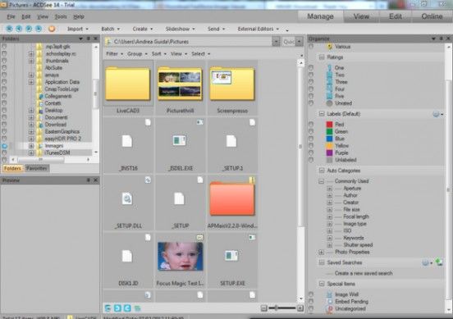Screen dimensions: 453x319
Task: Switch to the Online mode tab
Action: coord(432,16)
